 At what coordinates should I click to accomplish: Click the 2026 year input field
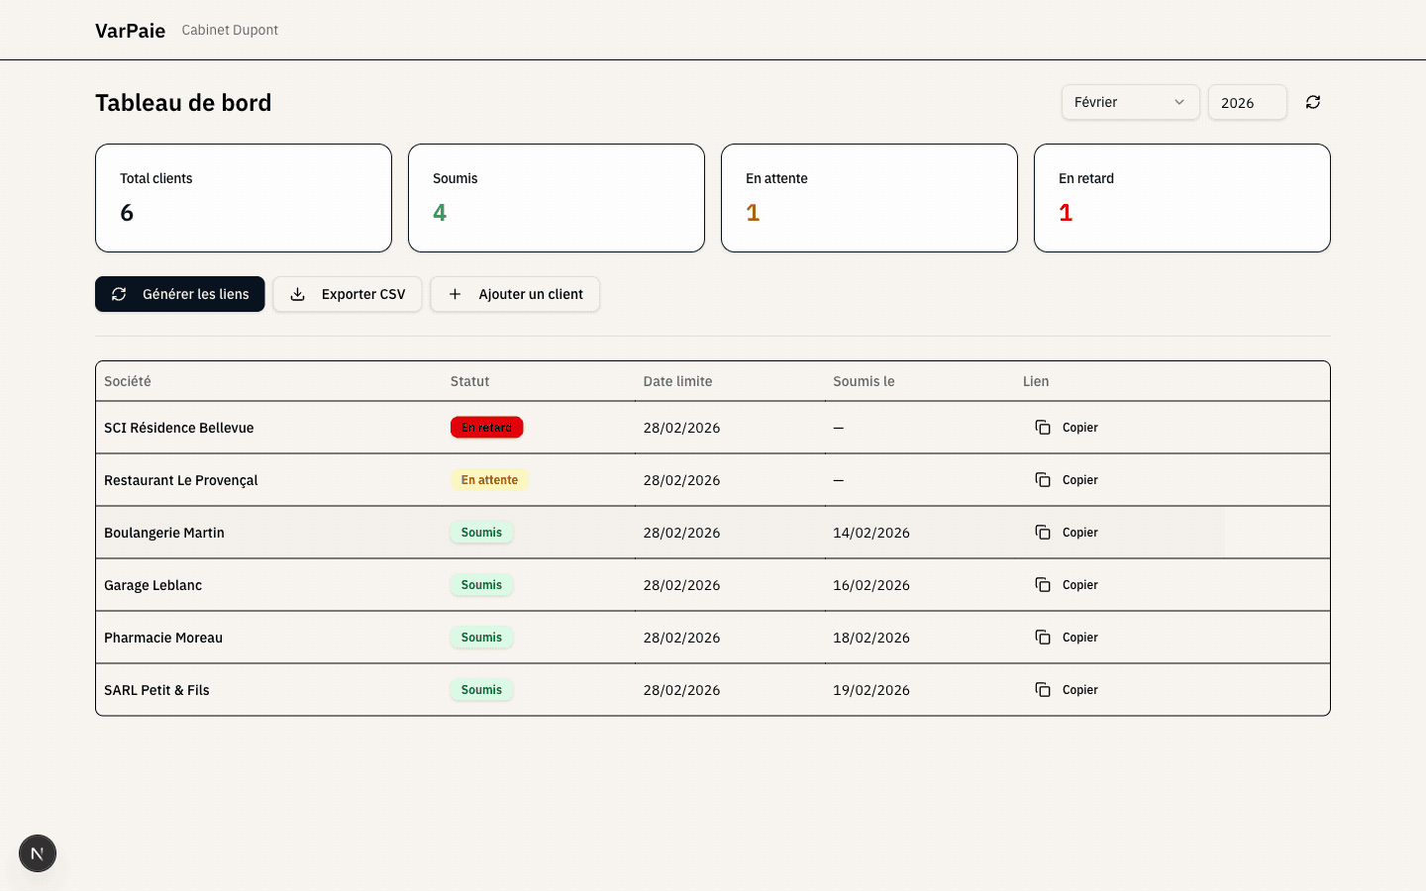(x=1247, y=102)
